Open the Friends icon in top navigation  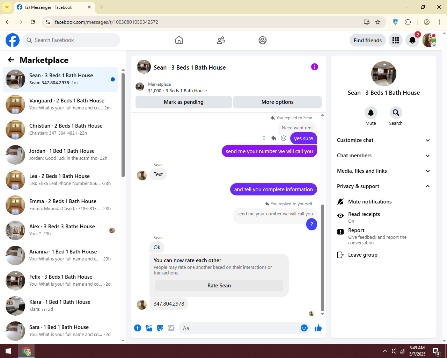[x=221, y=40]
